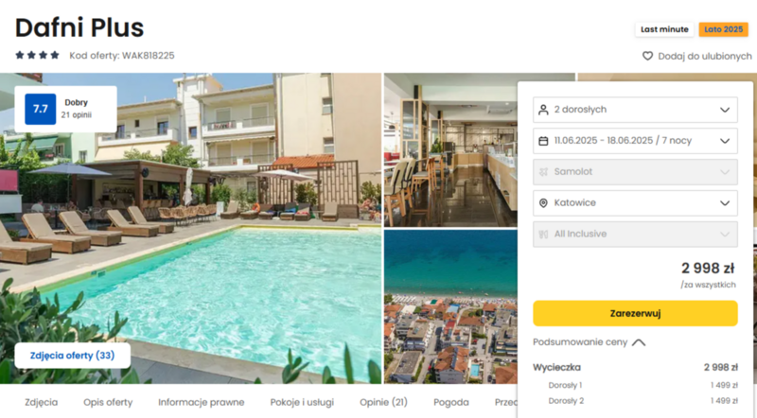757x418 pixels.
Task: Go to Opinie (21) tab
Action: 383,402
